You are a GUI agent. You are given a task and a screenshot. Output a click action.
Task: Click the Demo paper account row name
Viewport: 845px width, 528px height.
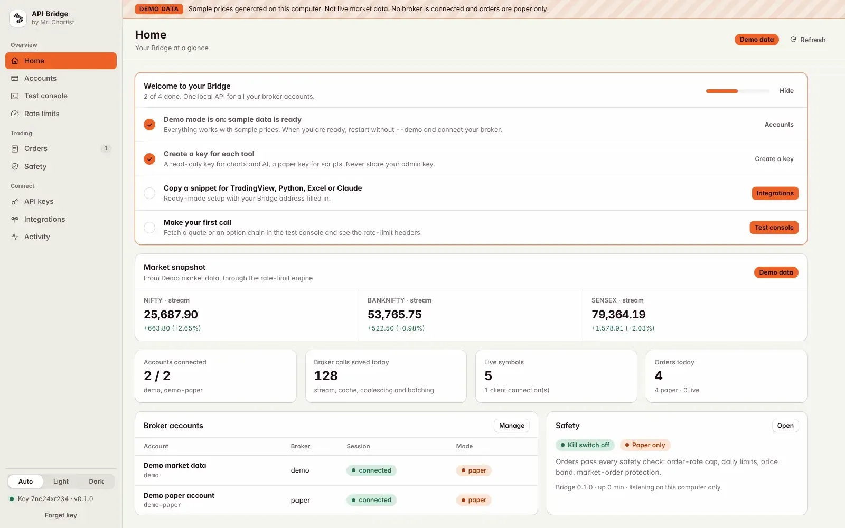point(179,495)
